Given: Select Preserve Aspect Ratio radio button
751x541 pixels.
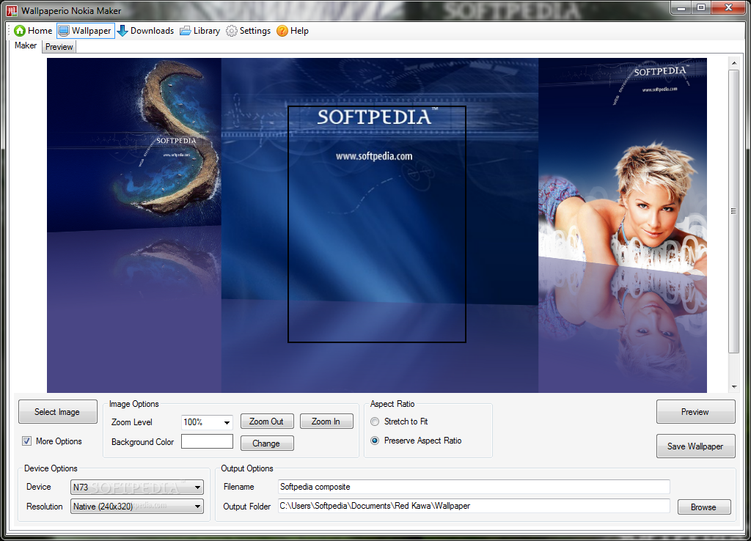Looking at the screenshot, I should [375, 441].
